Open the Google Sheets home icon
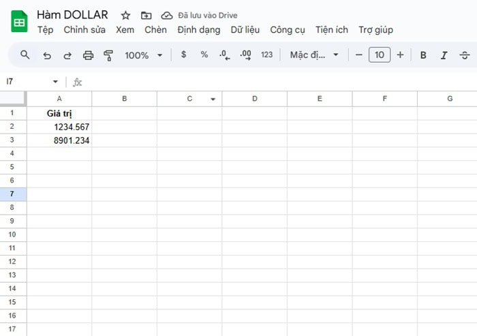477x336 pixels. [19, 21]
